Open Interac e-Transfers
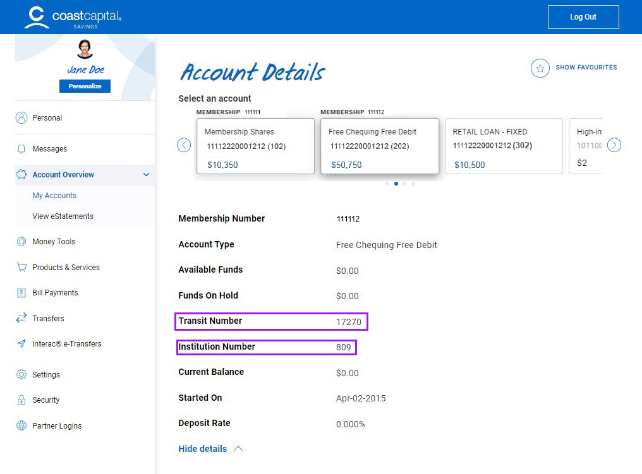This screenshot has height=474, width=642. 20,343
